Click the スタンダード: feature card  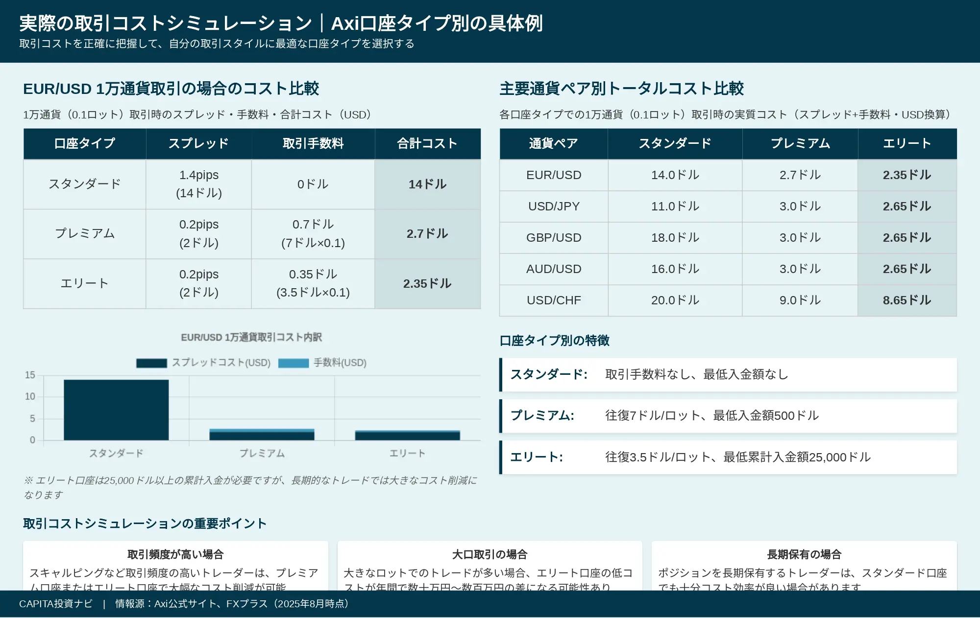[728, 375]
